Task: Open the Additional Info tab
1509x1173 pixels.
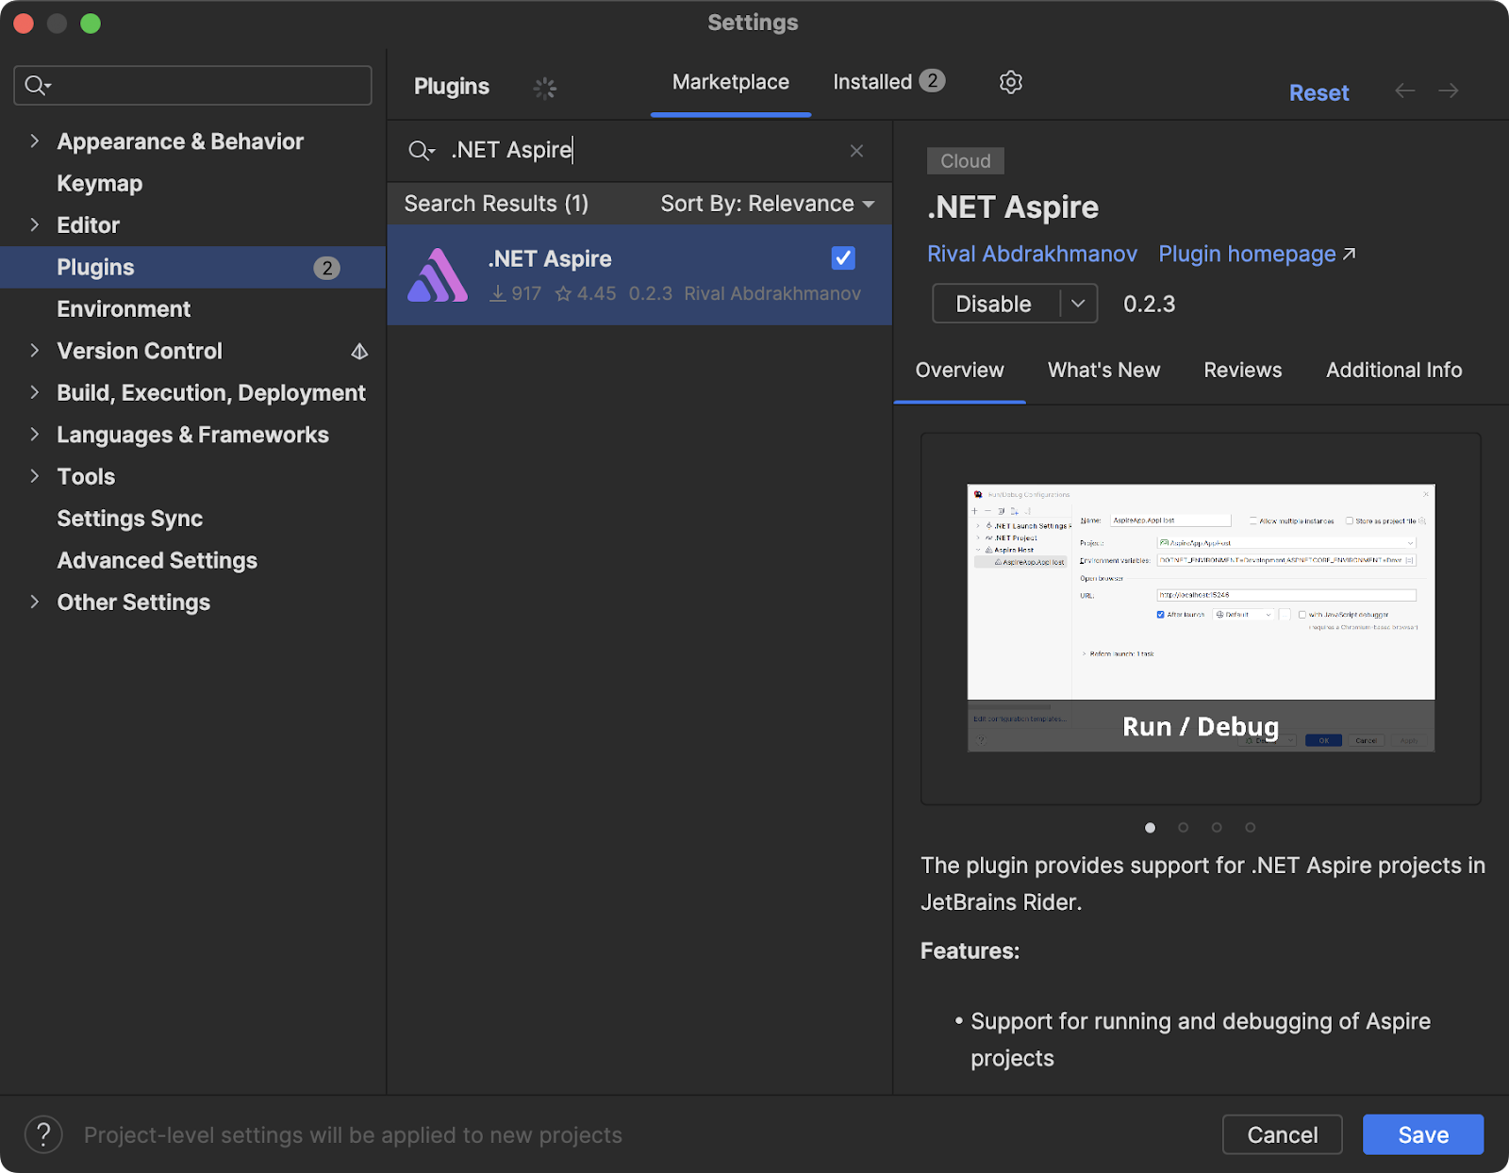Action: click(x=1394, y=371)
